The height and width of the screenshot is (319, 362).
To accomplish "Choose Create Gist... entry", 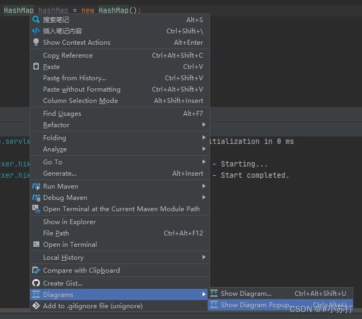I will [x=120, y=283].
